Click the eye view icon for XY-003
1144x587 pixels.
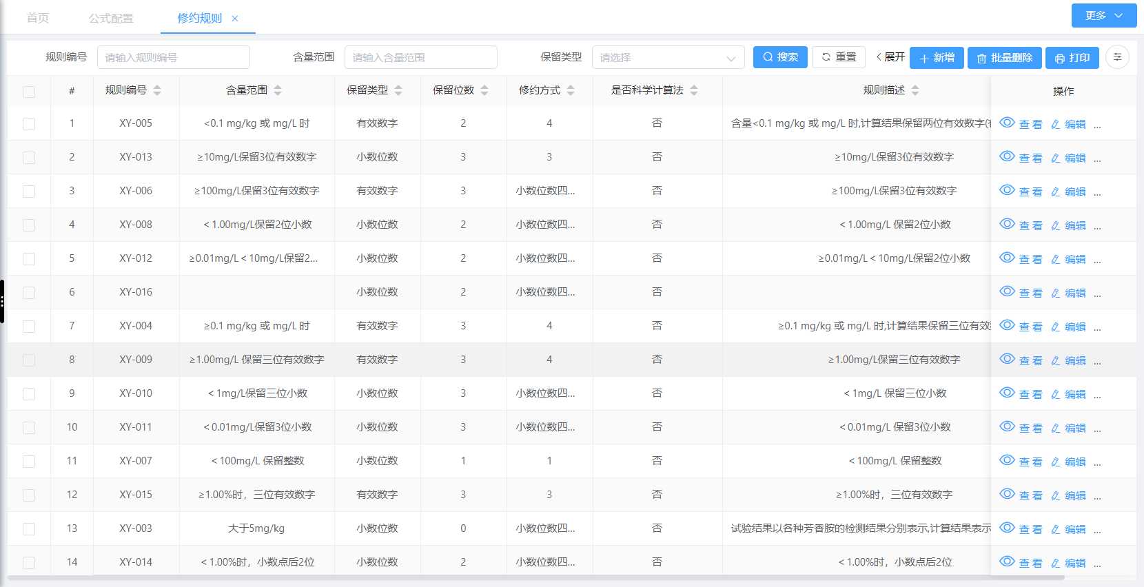[x=1007, y=528]
